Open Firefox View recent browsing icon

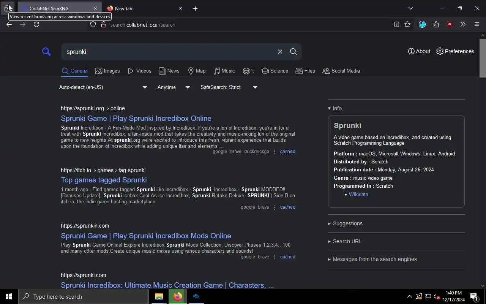[x=8, y=8]
